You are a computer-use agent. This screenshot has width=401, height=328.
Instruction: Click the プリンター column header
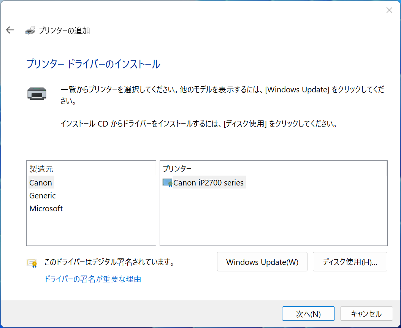click(177, 169)
